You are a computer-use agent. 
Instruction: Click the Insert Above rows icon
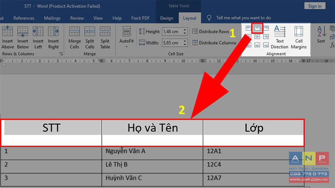pyautogui.click(x=8, y=31)
